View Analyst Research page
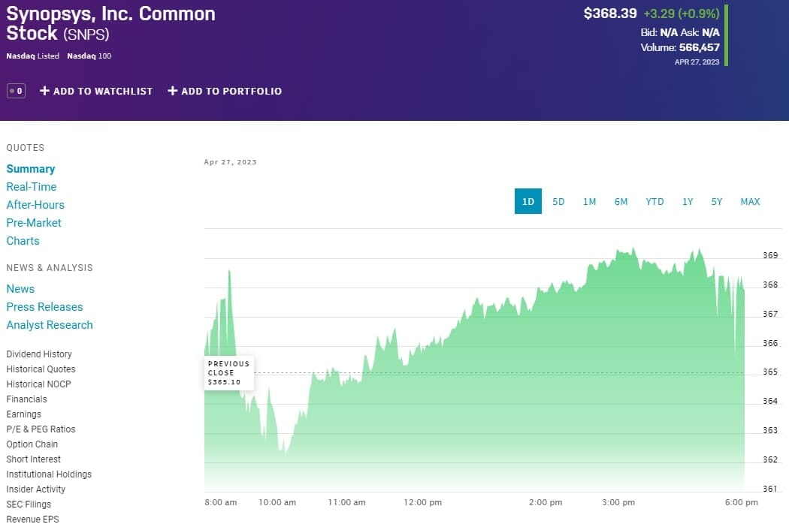Screen dimensions: 789x524 pyautogui.click(x=50, y=325)
